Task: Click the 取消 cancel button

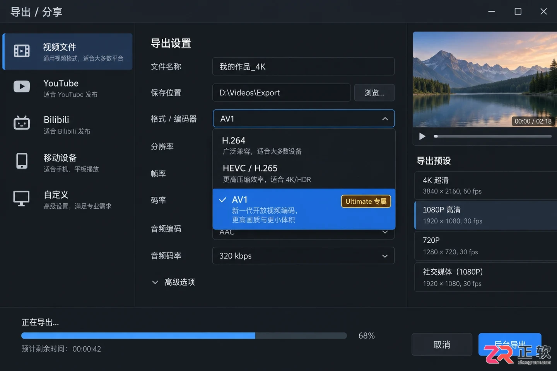Action: click(442, 344)
